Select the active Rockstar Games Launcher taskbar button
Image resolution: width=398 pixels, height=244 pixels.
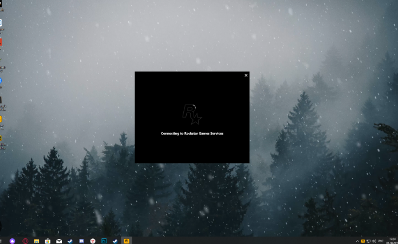126,241
